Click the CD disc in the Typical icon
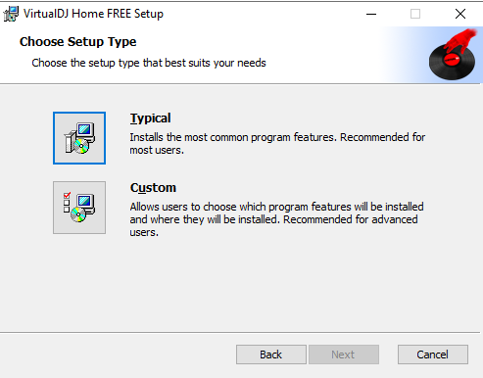This screenshot has height=378, width=483. [80, 146]
